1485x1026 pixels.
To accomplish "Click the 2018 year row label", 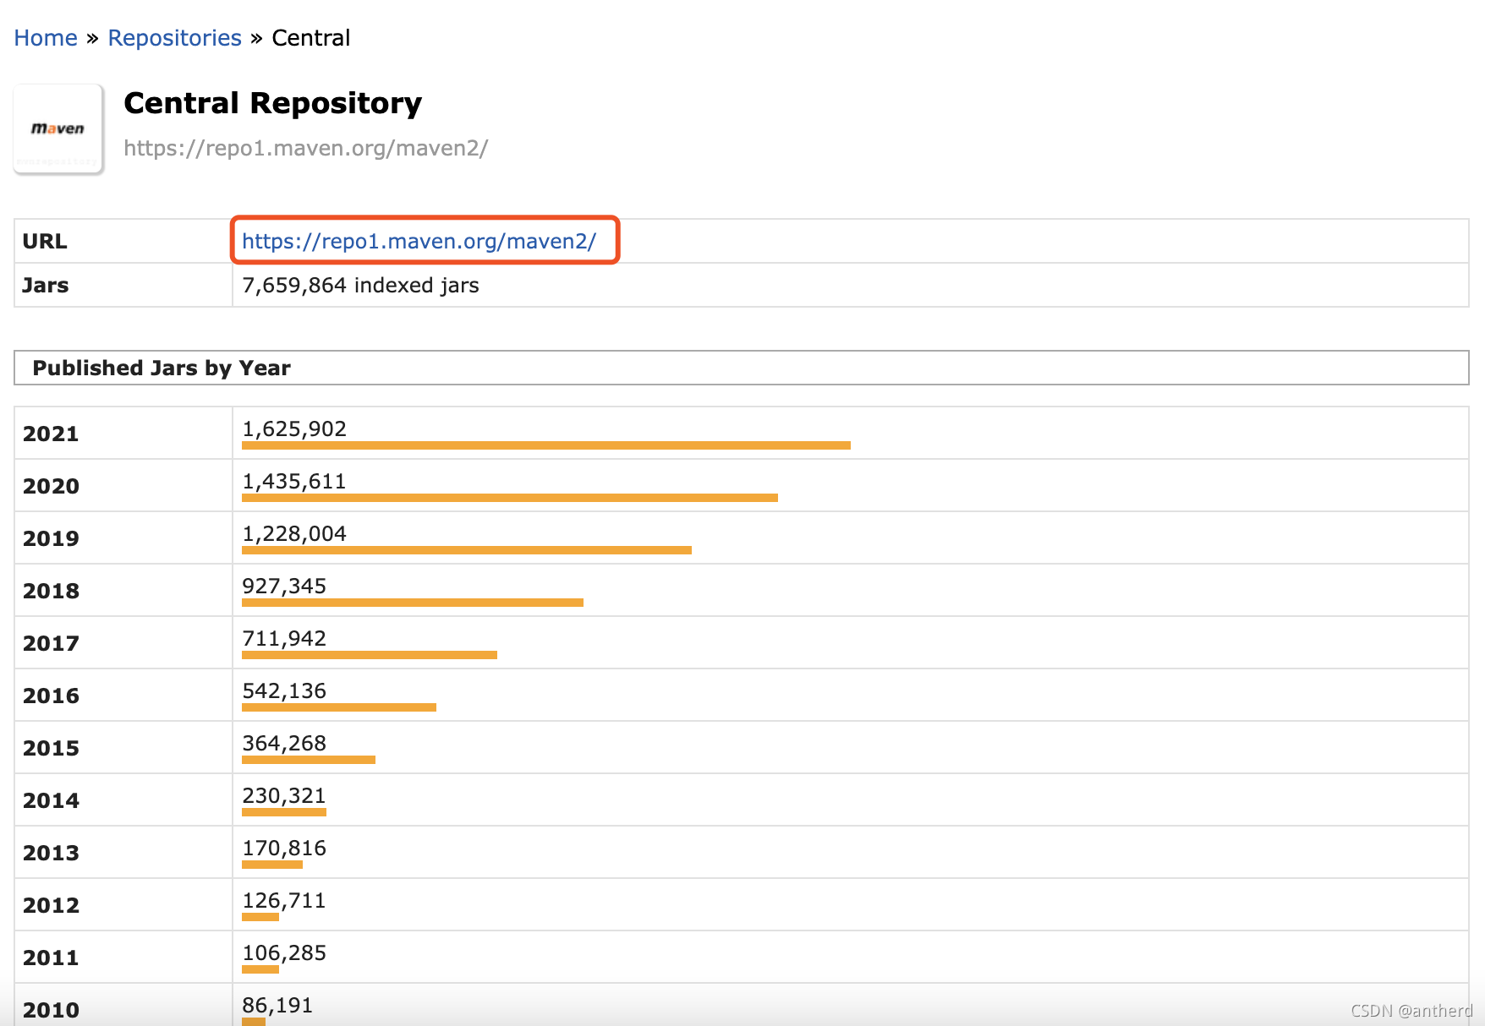I will [x=51, y=591].
